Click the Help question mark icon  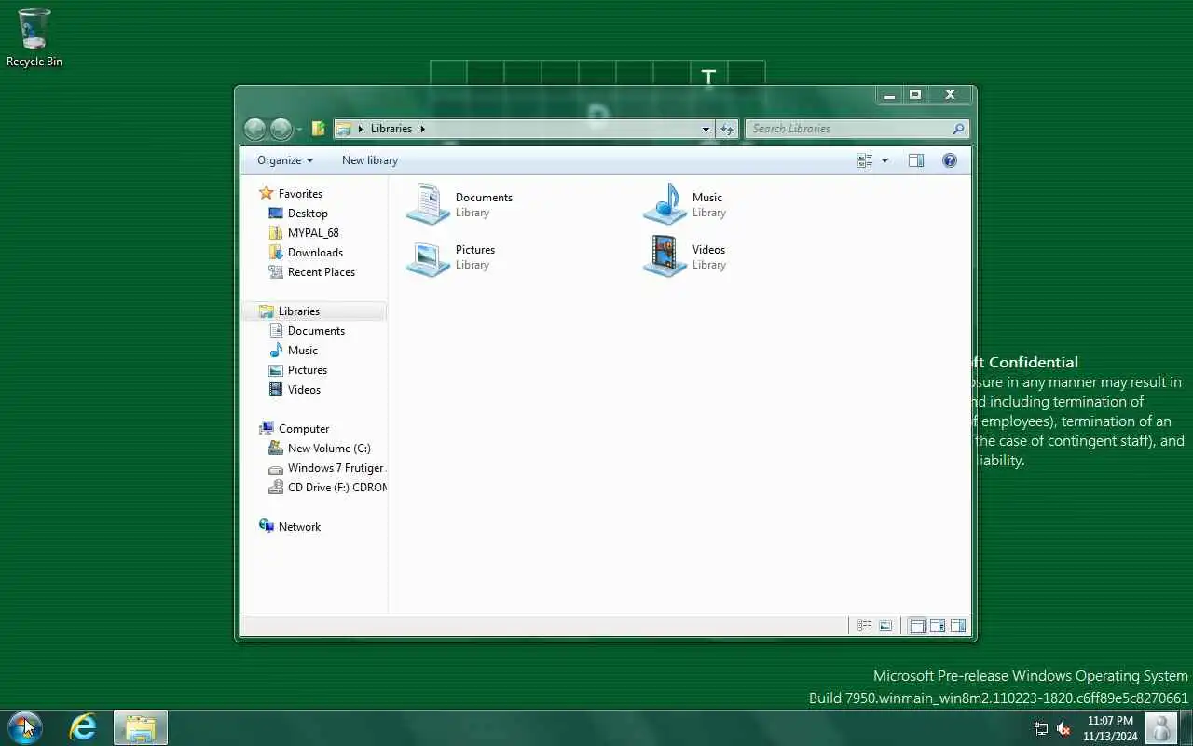(950, 160)
